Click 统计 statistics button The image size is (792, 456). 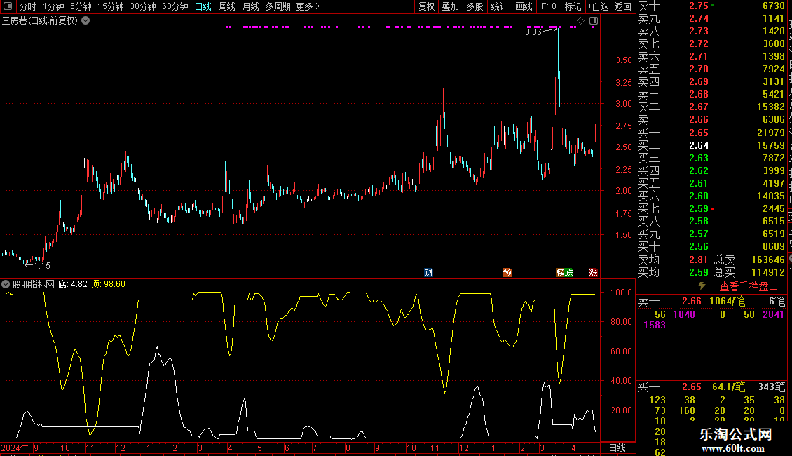click(x=499, y=6)
